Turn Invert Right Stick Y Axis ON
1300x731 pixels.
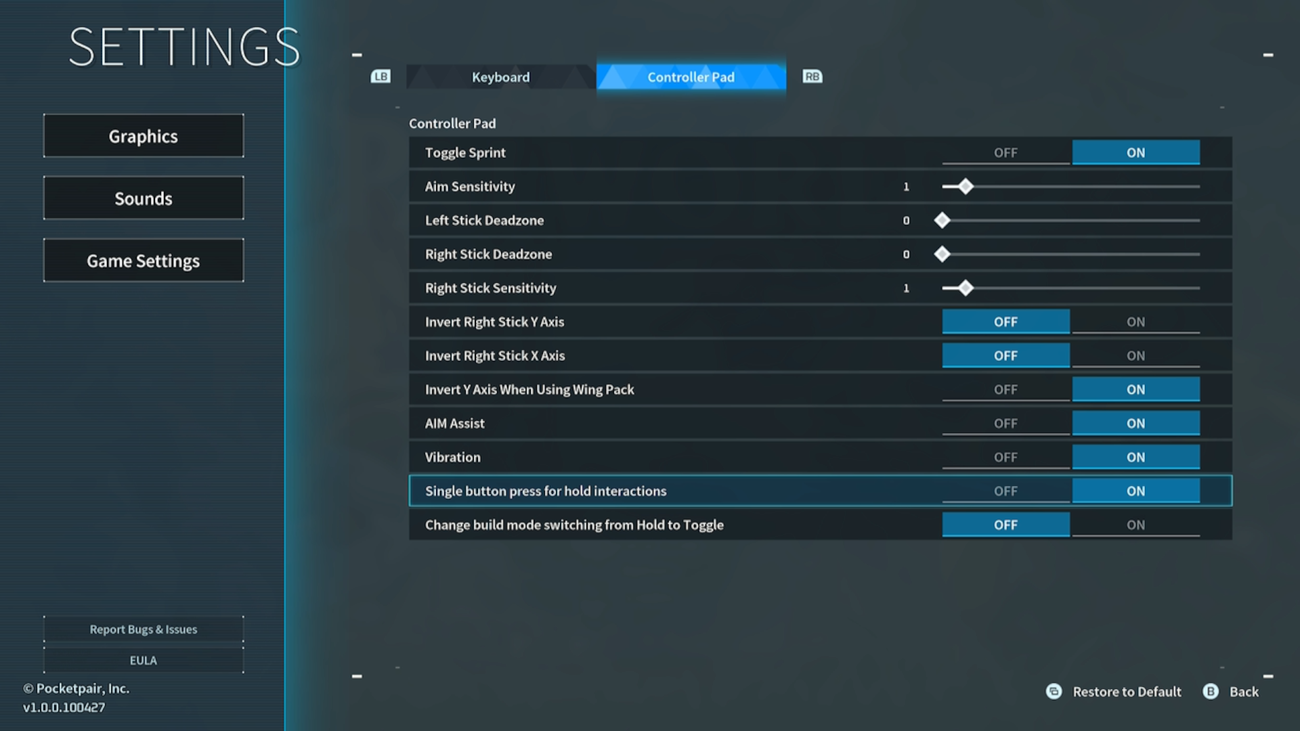1135,322
